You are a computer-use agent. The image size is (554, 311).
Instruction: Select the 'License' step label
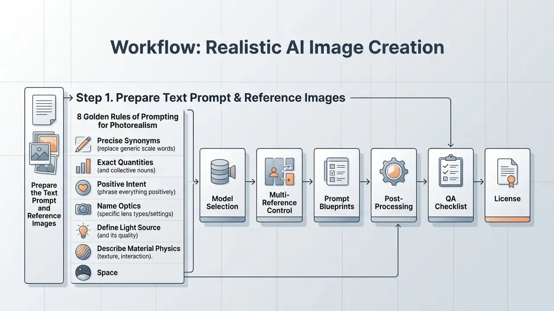(508, 199)
